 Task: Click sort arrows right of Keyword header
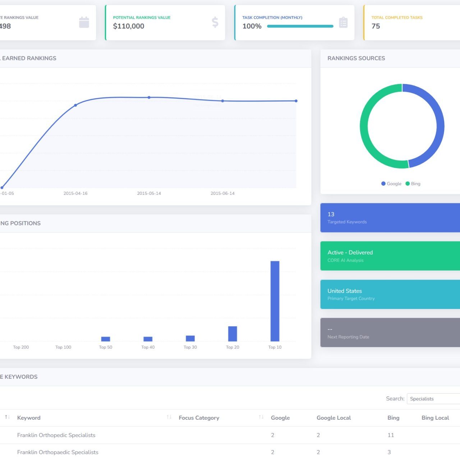coord(169,417)
